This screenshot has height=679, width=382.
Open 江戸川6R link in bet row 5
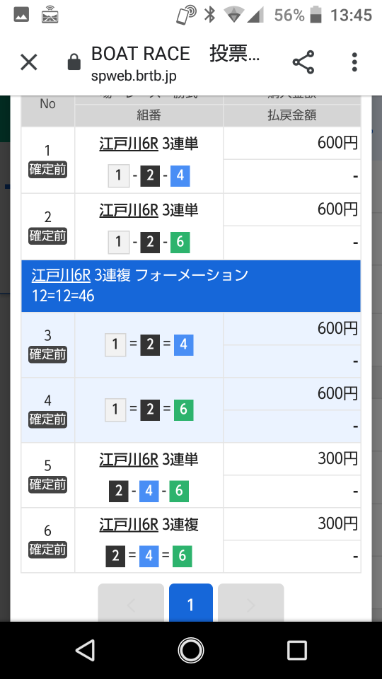pos(129,459)
